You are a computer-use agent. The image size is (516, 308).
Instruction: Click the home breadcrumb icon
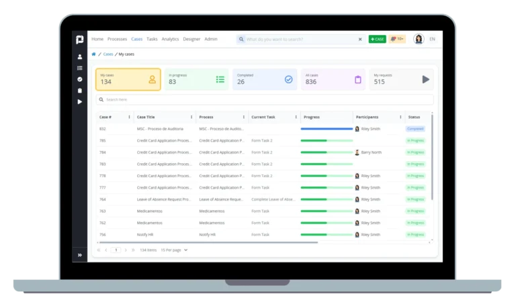click(93, 54)
